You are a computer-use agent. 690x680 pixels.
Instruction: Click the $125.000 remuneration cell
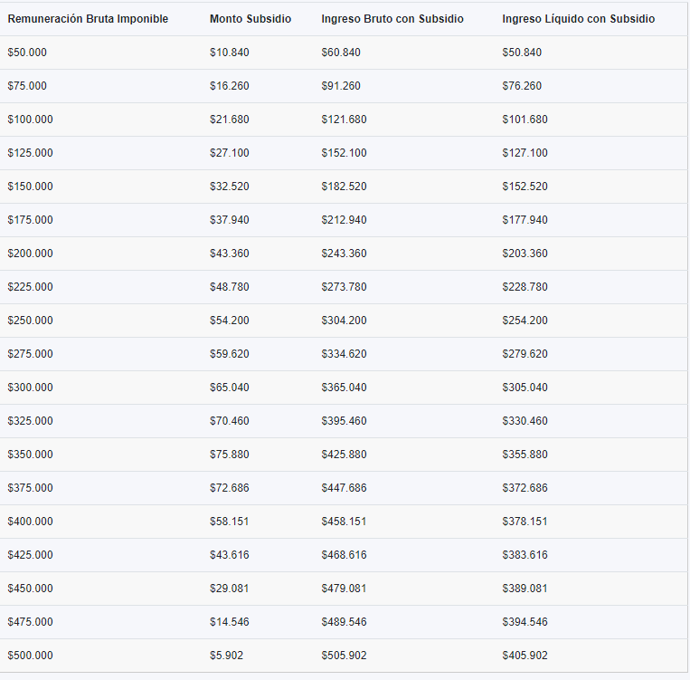[x=31, y=153]
